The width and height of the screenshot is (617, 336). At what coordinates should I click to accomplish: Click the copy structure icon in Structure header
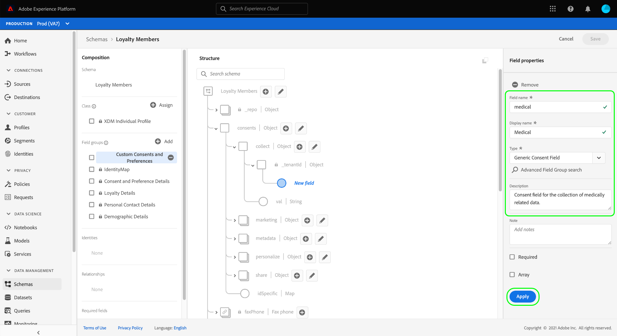pos(485,60)
